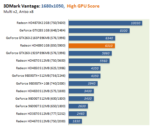Click the 6310 value on the orange bar

[109, 46]
